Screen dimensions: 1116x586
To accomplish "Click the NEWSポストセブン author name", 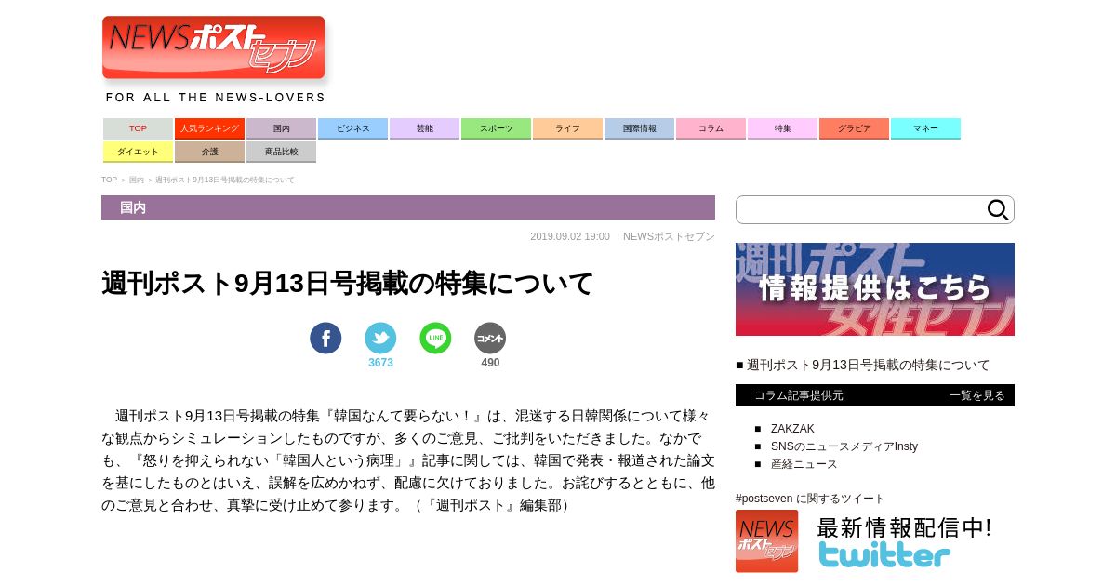I will [x=669, y=236].
